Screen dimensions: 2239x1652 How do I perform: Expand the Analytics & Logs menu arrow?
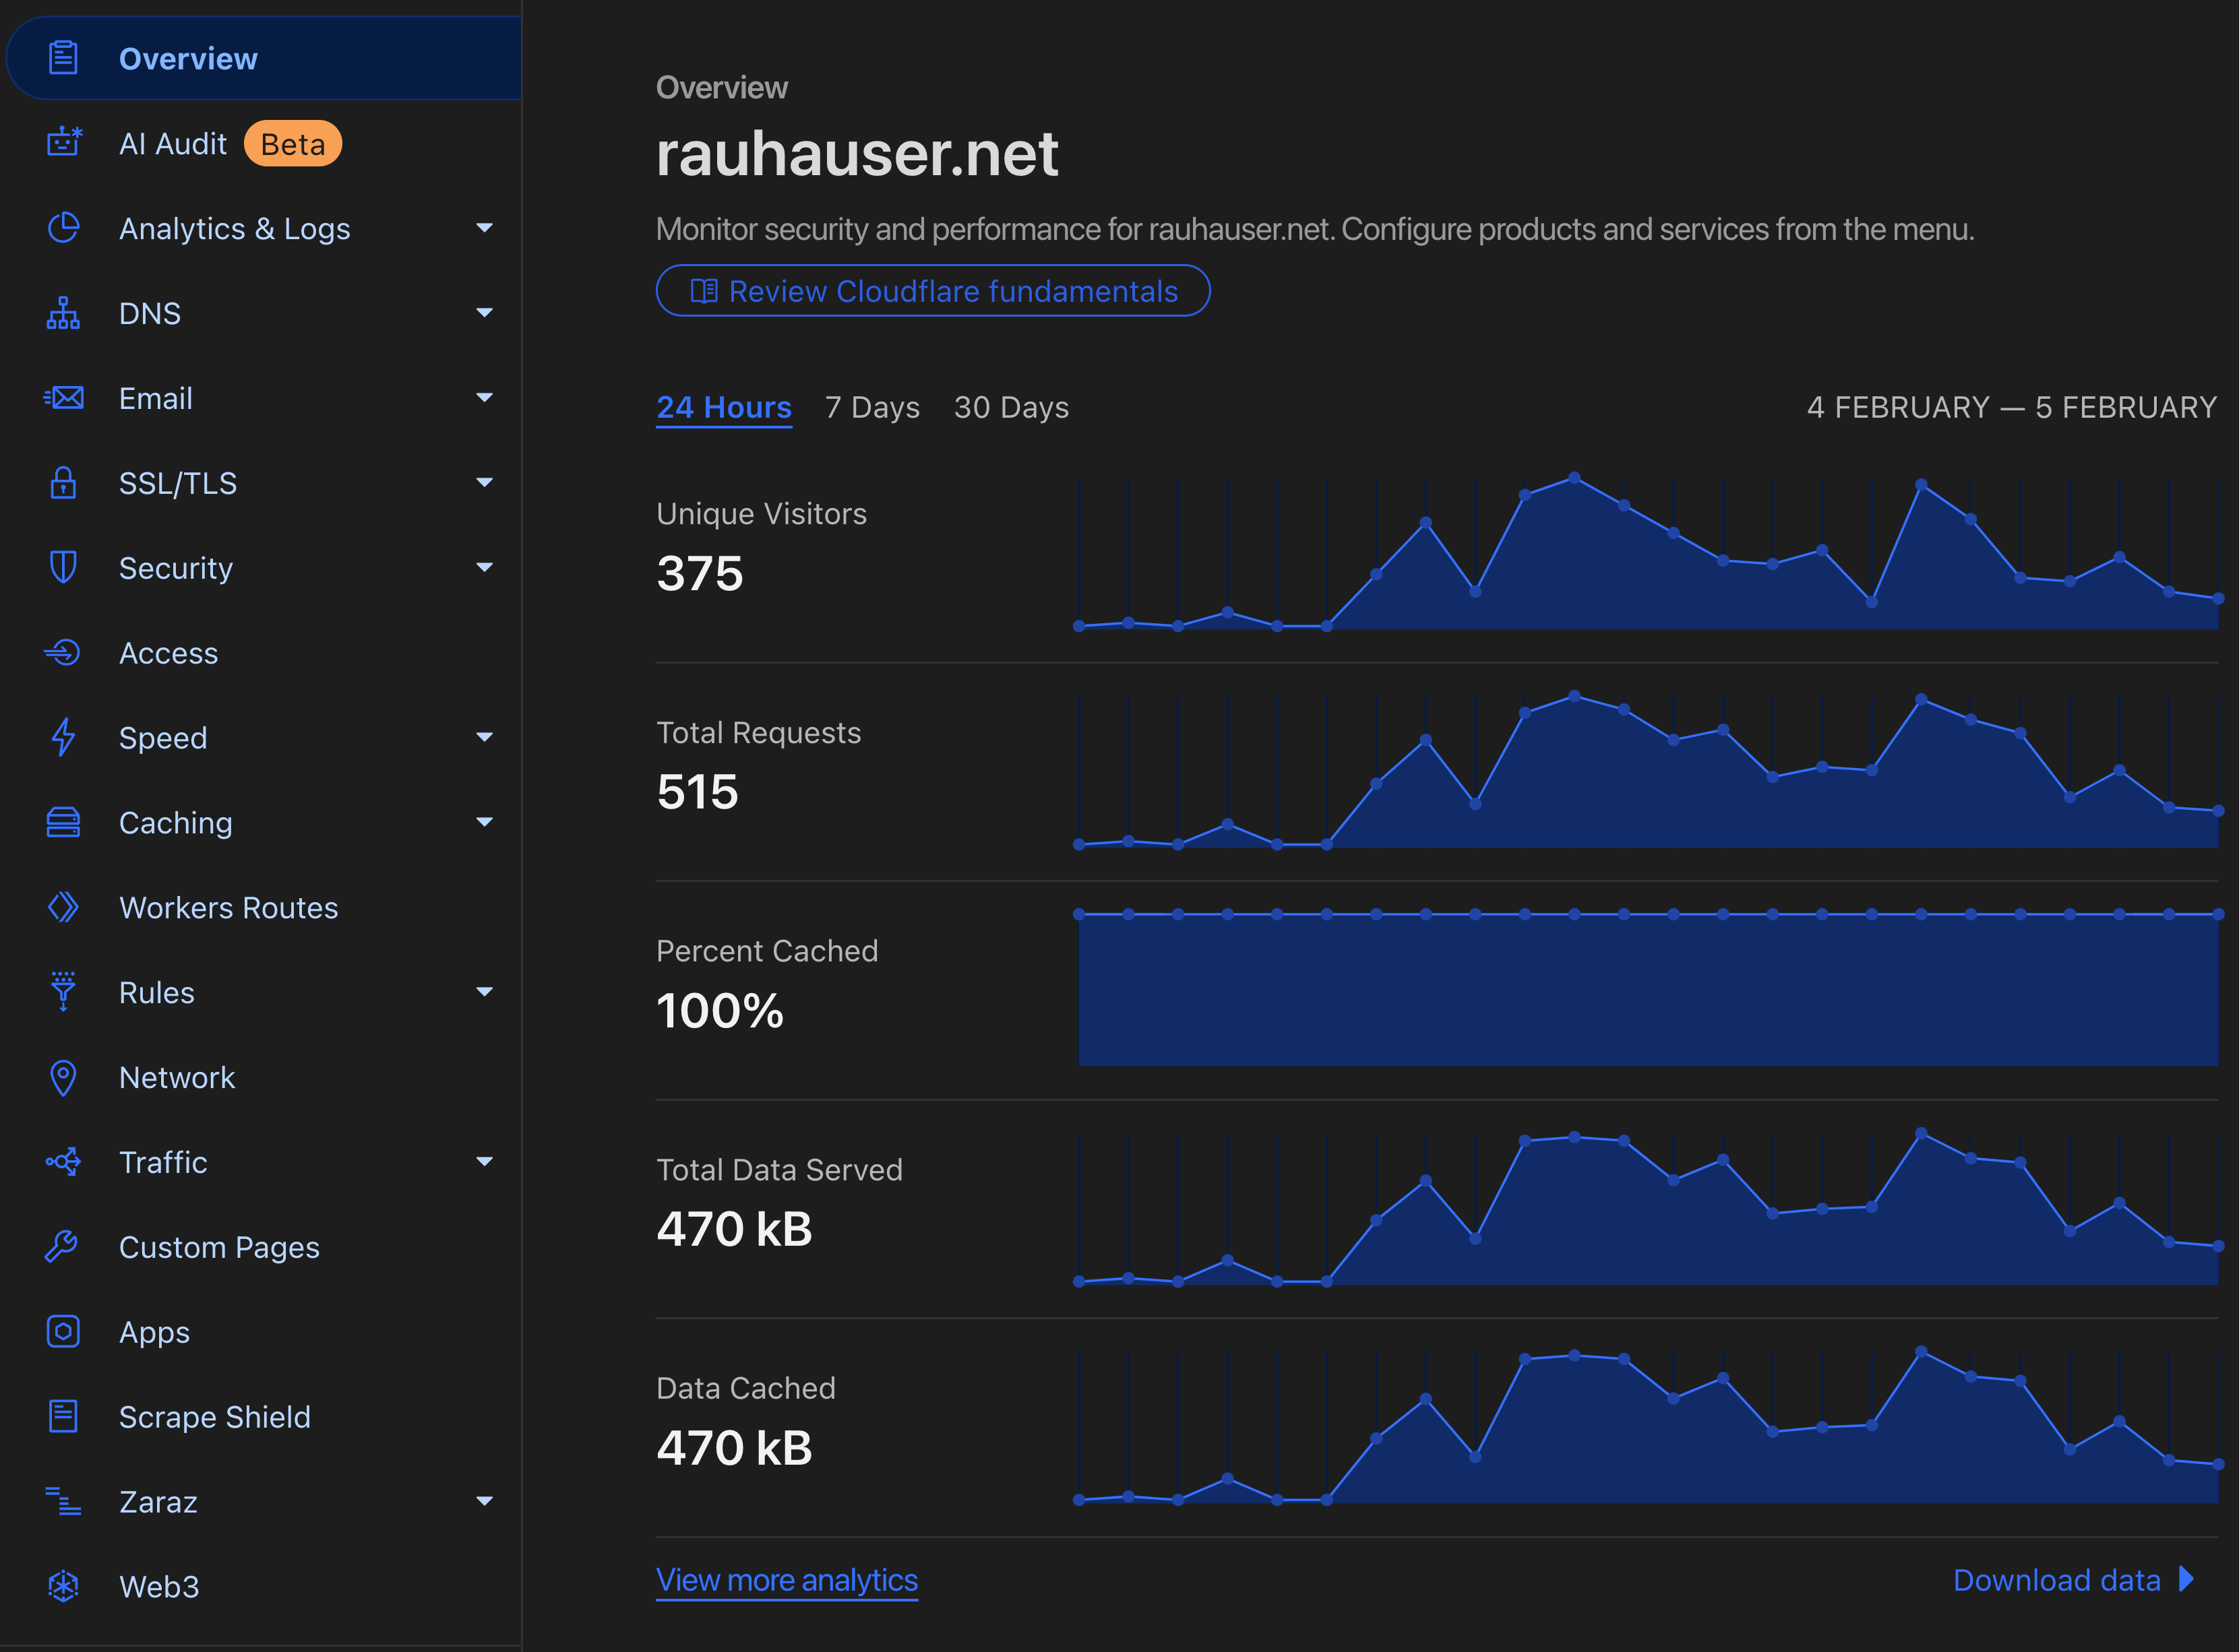[484, 228]
